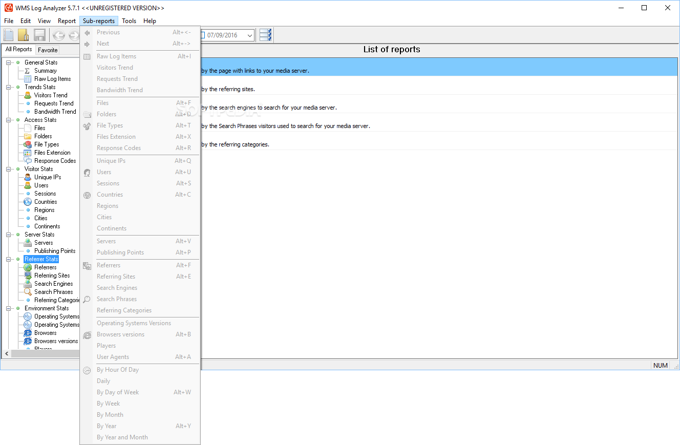
Task: Click the yellow folder toolbar icon
Action: 24,35
